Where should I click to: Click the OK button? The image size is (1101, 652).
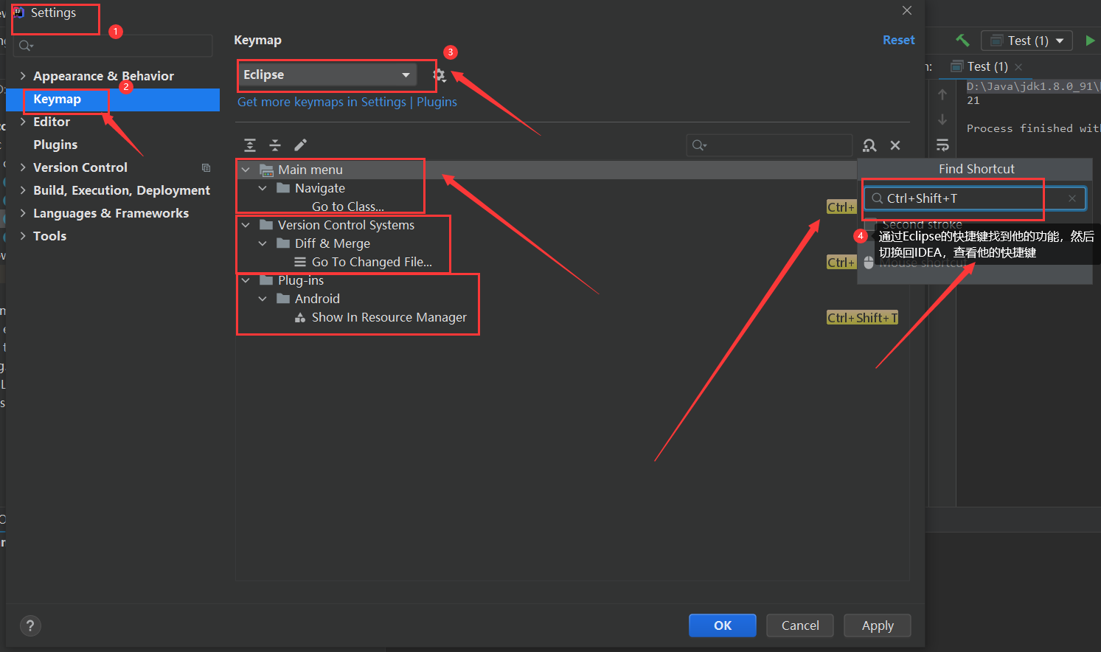coord(723,625)
